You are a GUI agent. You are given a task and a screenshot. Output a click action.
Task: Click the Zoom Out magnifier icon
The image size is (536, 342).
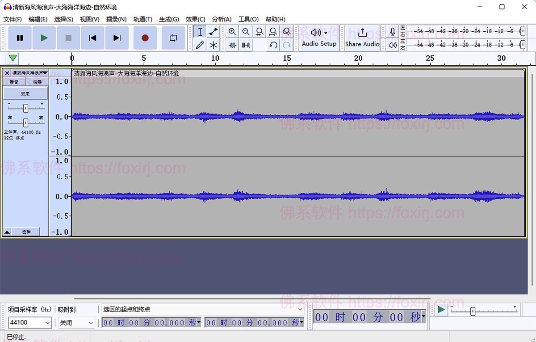[x=246, y=31]
